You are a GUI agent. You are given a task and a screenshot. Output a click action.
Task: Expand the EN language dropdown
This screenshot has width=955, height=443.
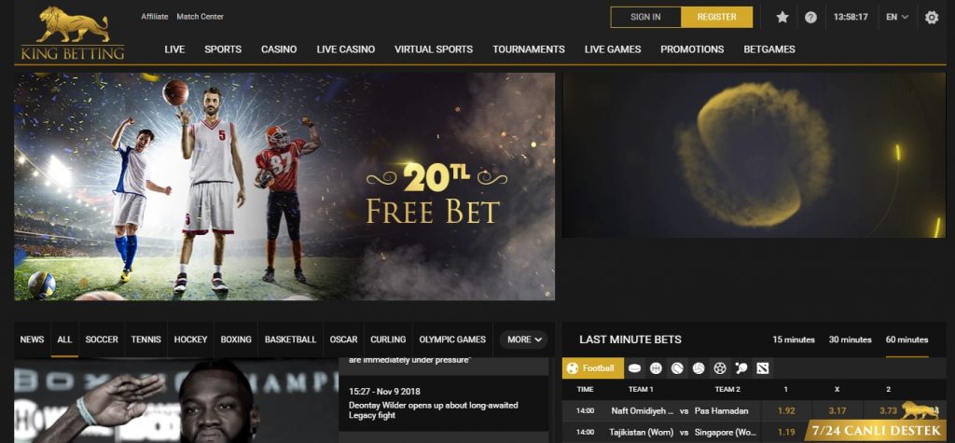coord(897,17)
